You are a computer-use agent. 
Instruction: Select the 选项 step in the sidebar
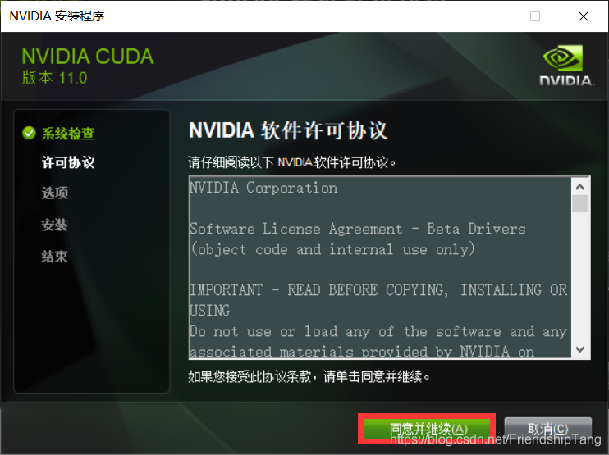(x=55, y=193)
